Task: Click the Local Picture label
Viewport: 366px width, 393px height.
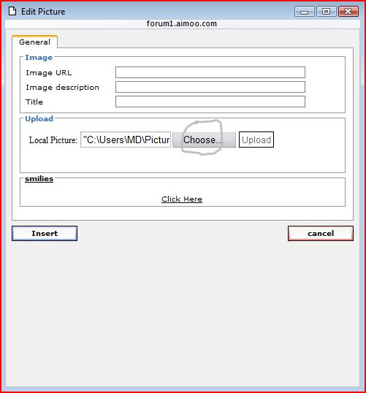Action: (x=53, y=140)
